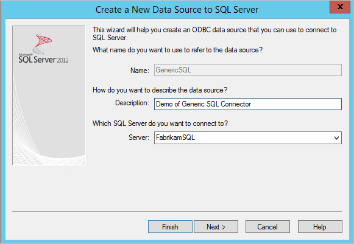
Task: Open Help for this wizard
Action: [x=320, y=226]
